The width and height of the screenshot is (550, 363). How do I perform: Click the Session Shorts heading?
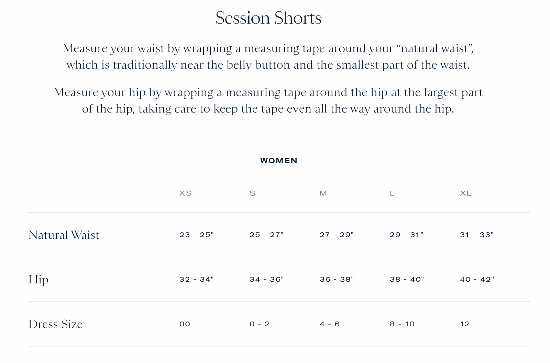point(268,18)
